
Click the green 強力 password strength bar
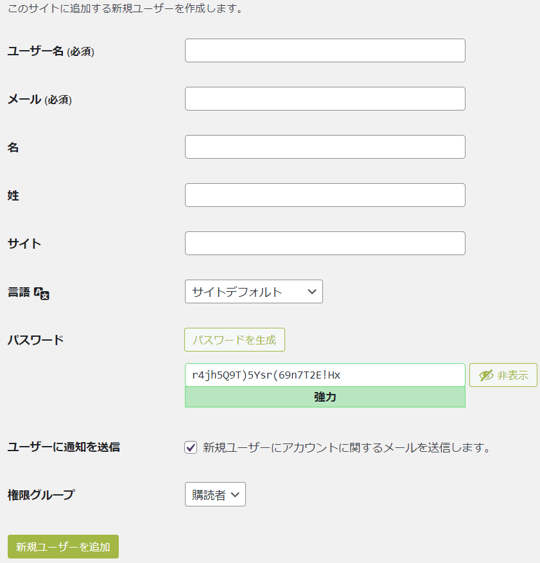(325, 397)
